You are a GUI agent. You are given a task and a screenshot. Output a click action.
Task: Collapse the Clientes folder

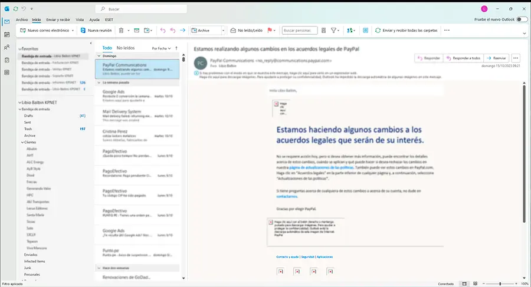(22, 143)
